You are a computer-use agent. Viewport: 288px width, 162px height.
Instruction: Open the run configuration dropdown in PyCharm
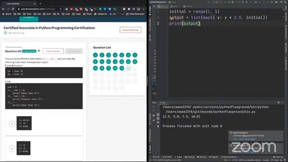tap(217, 2)
